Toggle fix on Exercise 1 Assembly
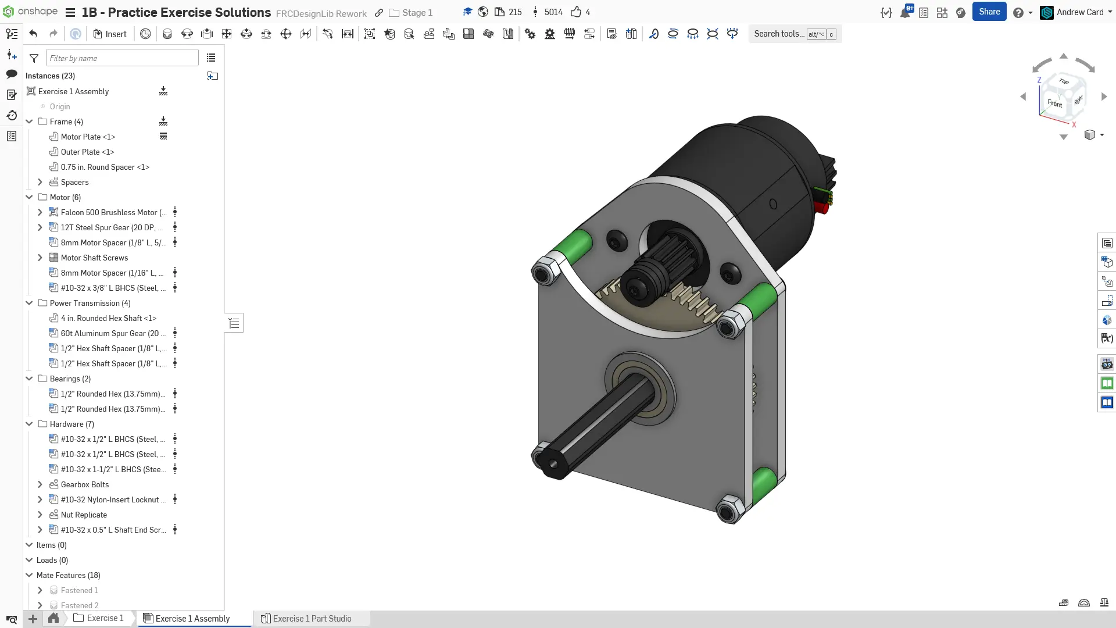This screenshot has width=1116, height=628. [x=163, y=91]
